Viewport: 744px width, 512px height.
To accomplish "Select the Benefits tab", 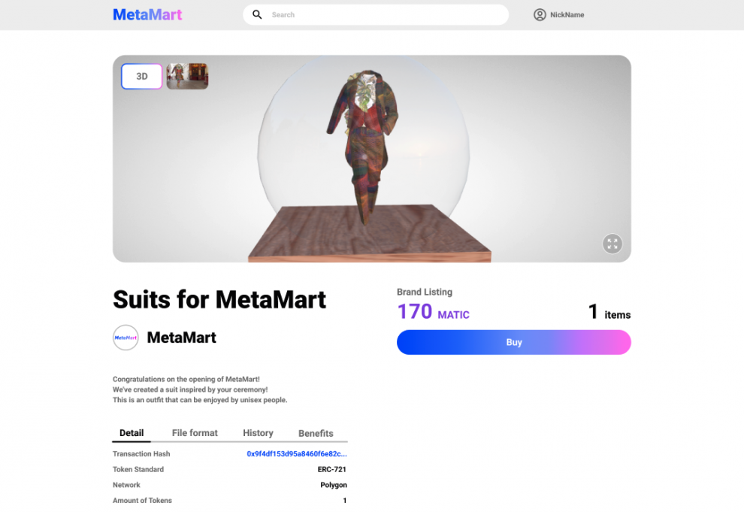I will 316,433.
